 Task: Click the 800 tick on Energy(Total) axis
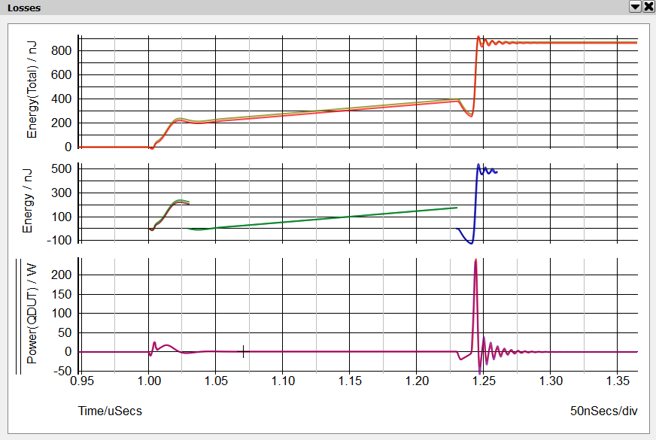click(x=61, y=50)
